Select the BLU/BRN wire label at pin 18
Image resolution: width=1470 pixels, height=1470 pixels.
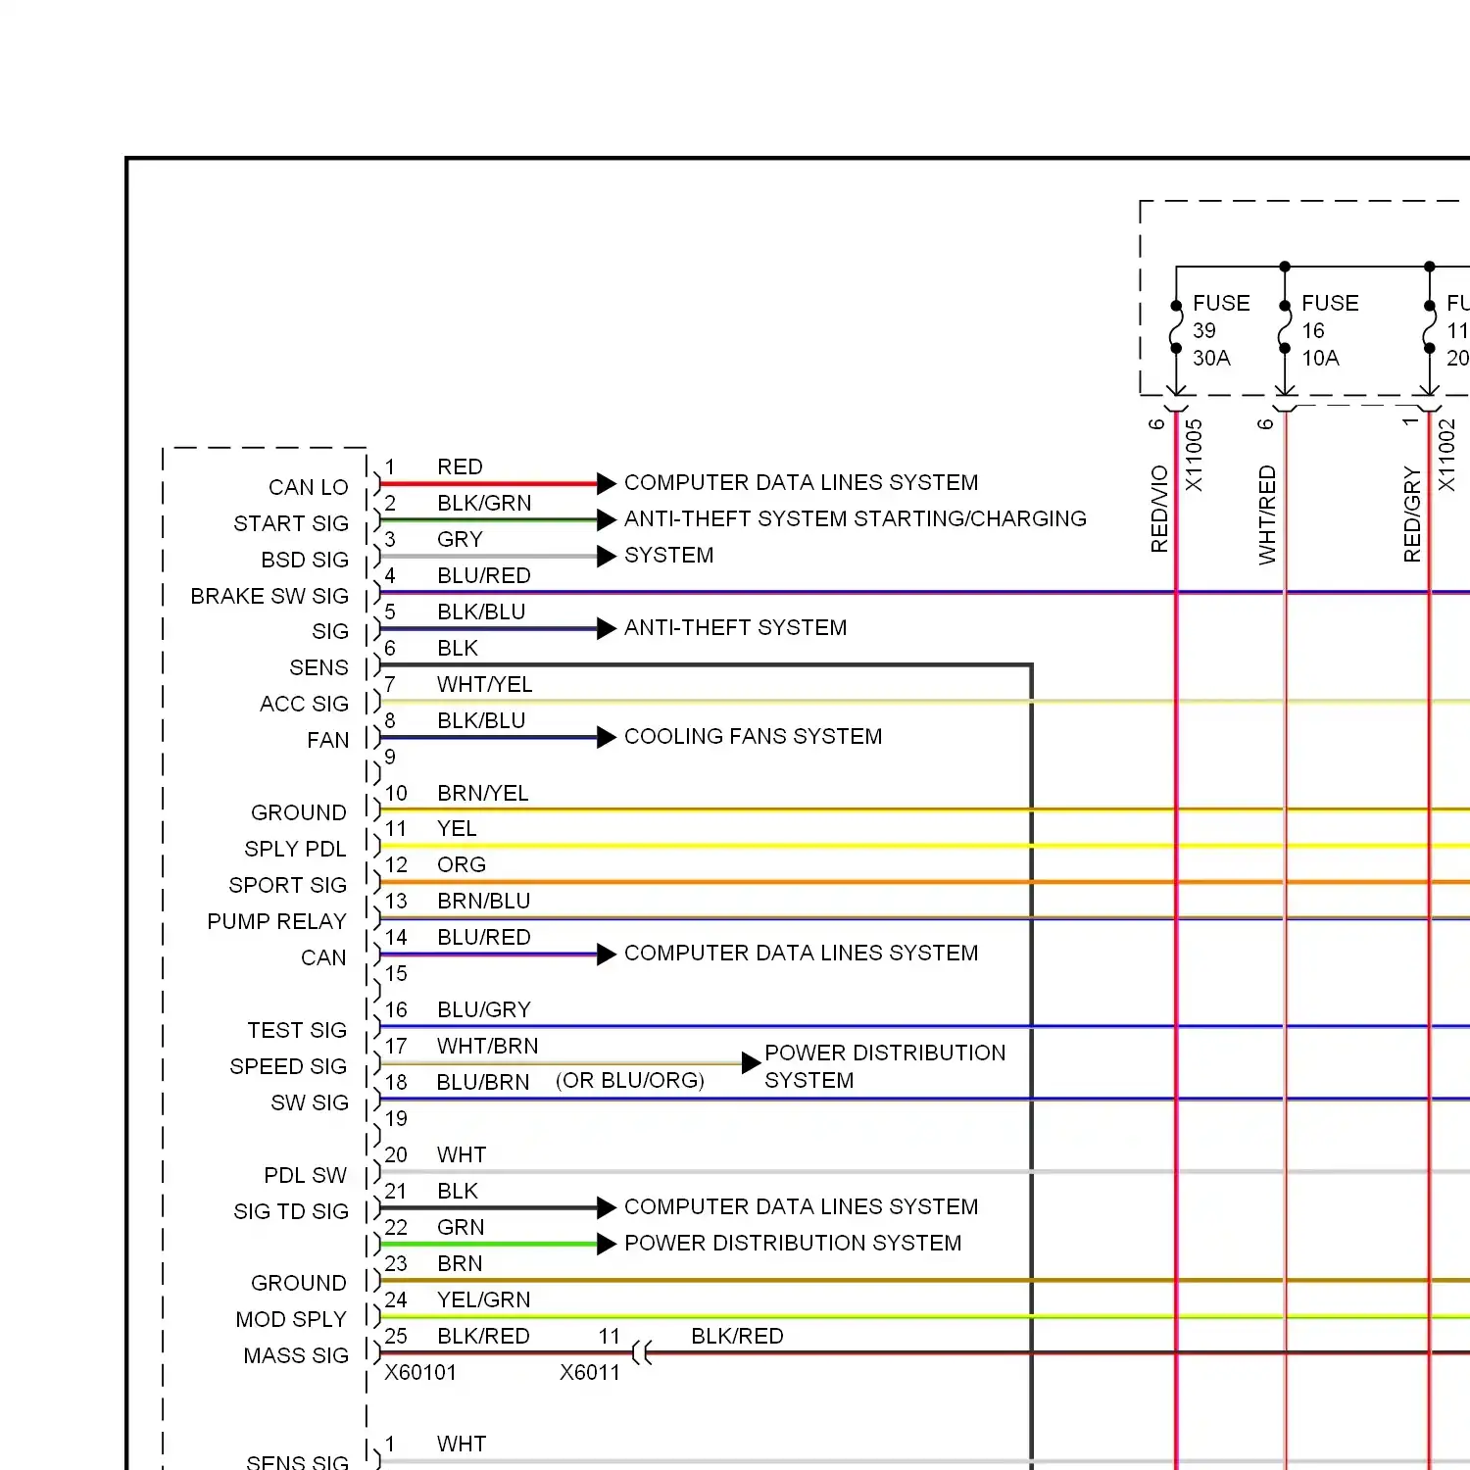[483, 1082]
